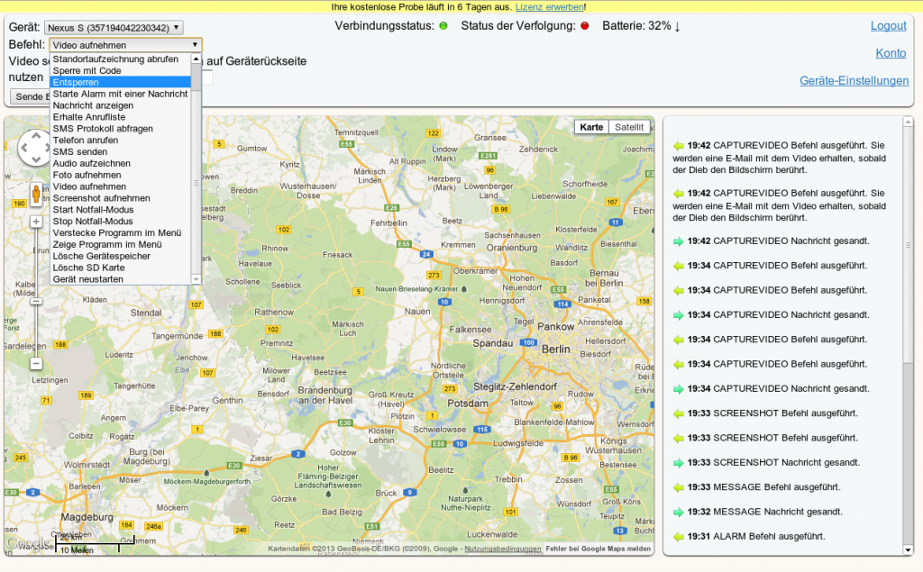Click the Logout link

coord(888,26)
